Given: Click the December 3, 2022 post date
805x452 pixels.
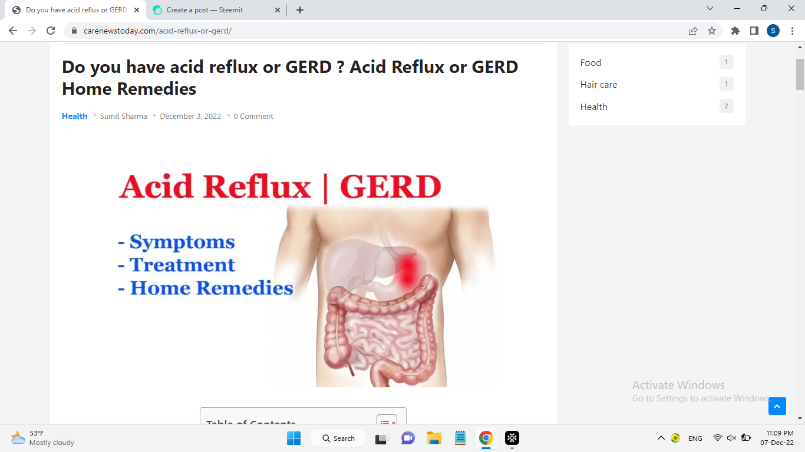Looking at the screenshot, I should pyautogui.click(x=190, y=116).
